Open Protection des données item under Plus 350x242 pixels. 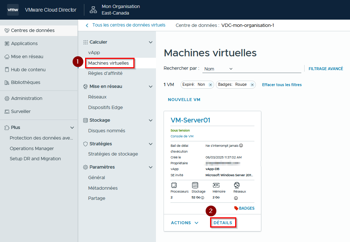41,138
